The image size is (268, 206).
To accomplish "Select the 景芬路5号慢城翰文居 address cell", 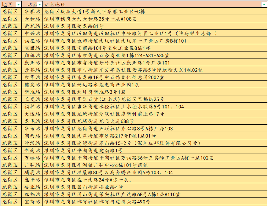I will [x=155, y=70].
